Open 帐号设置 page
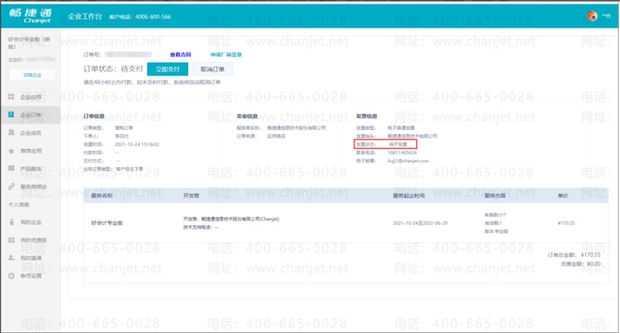The height and width of the screenshot is (333, 620). [30, 276]
